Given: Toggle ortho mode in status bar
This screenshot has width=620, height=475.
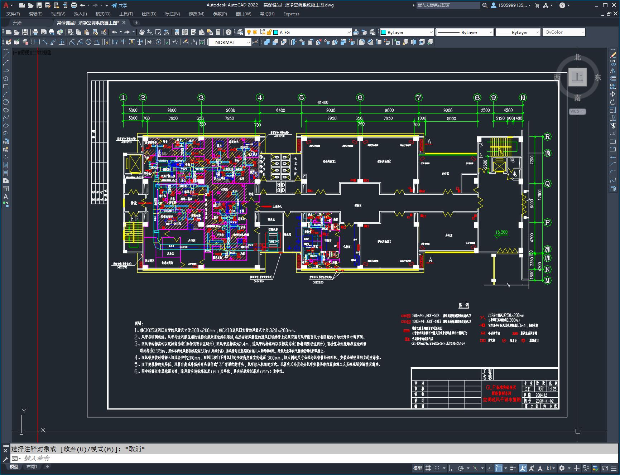Looking at the screenshot, I should [x=452, y=468].
